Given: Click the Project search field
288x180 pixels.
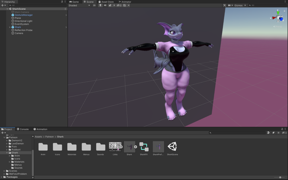Looking at the screenshot, I should click(237, 133).
